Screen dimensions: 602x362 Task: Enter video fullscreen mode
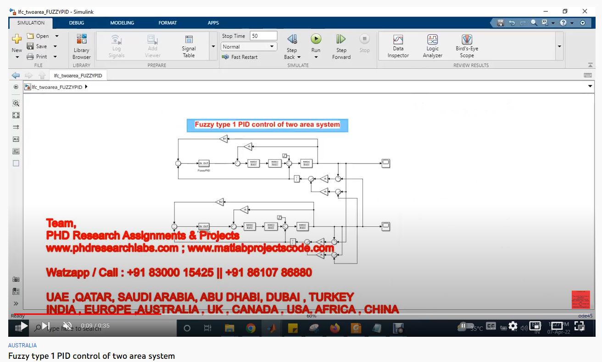coord(580,326)
